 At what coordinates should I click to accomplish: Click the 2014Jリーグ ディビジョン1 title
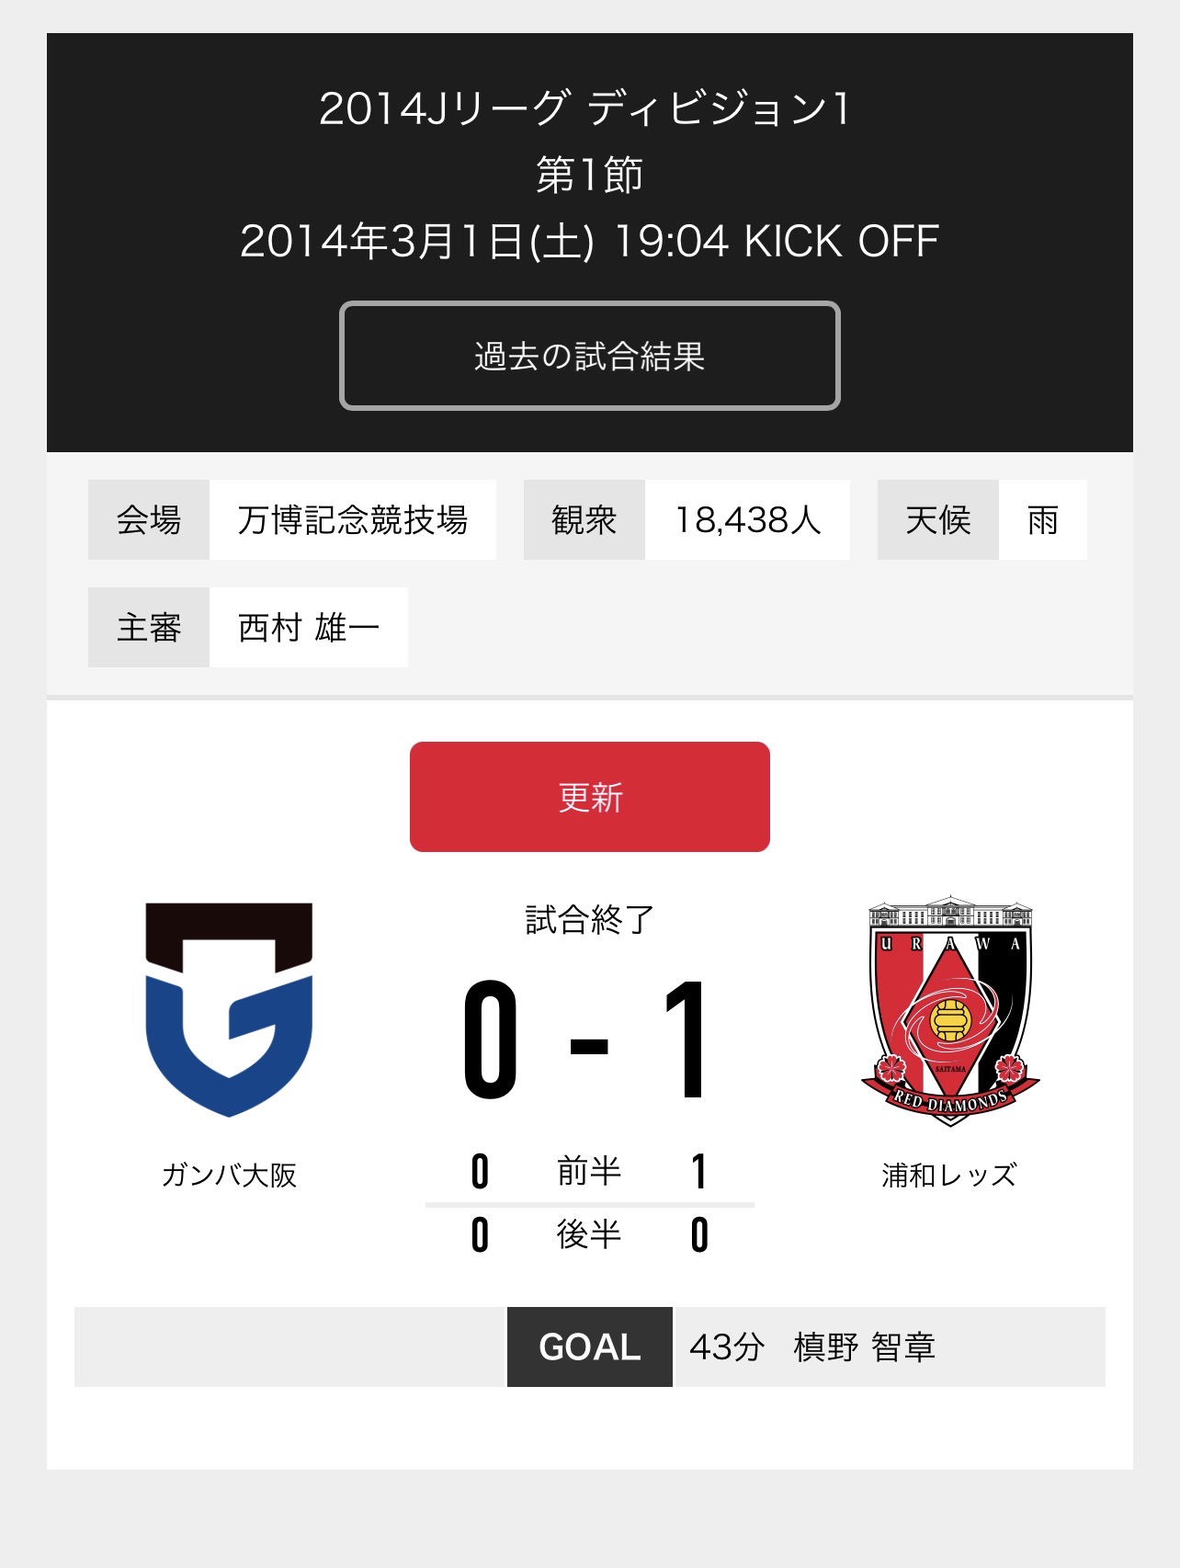[x=585, y=108]
